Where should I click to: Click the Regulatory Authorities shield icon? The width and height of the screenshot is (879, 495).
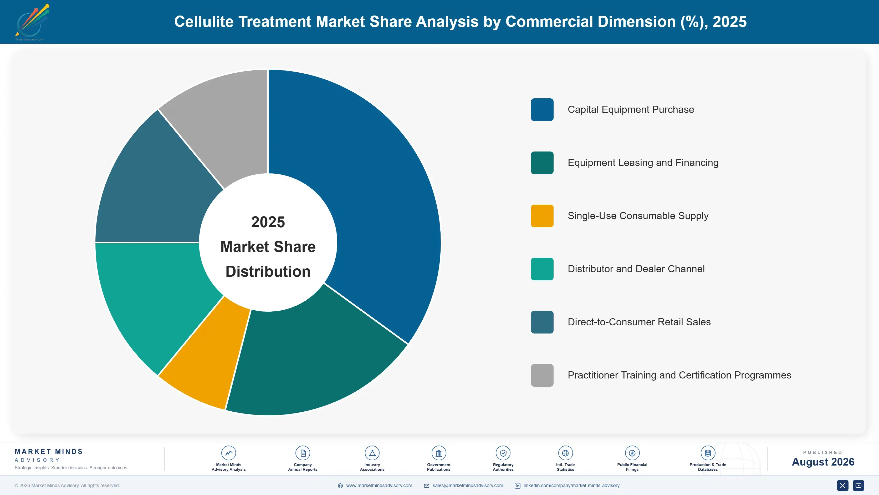coord(503,453)
